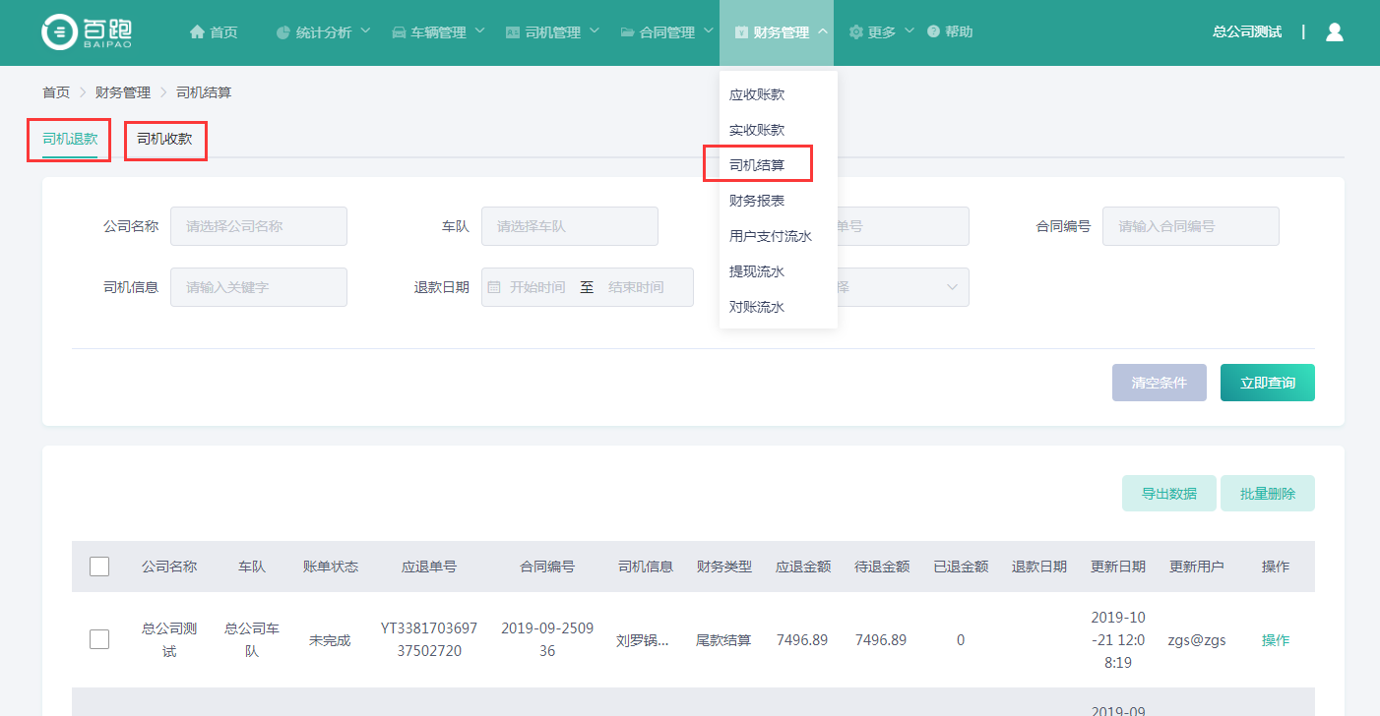This screenshot has height=716, width=1380.
Task: Check the first row's checkbox
Action: point(99,639)
